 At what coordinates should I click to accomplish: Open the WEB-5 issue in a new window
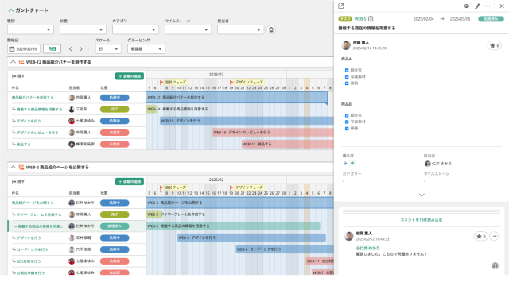pyautogui.click(x=341, y=6)
